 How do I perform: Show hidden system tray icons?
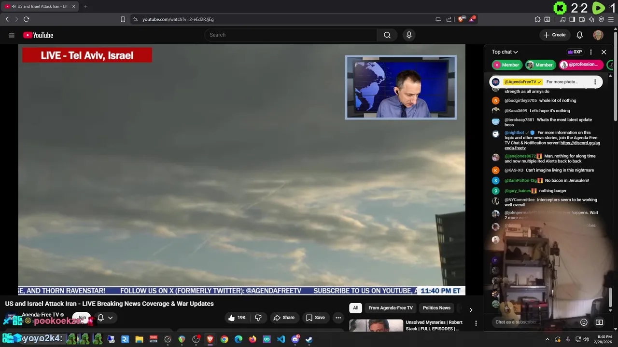[x=548, y=339]
